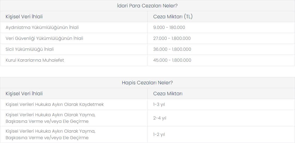Click the '2-4 yıl' prison term

coord(160,118)
